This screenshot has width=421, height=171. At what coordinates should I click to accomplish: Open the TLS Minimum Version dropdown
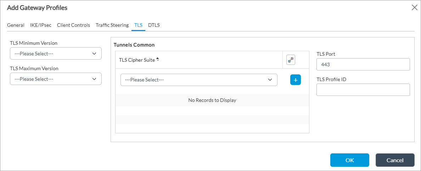tap(56, 54)
